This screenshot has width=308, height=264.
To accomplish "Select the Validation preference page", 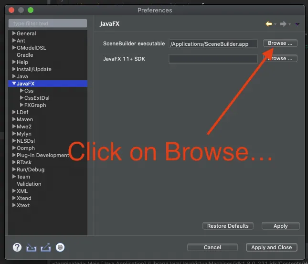I will tap(29, 184).
